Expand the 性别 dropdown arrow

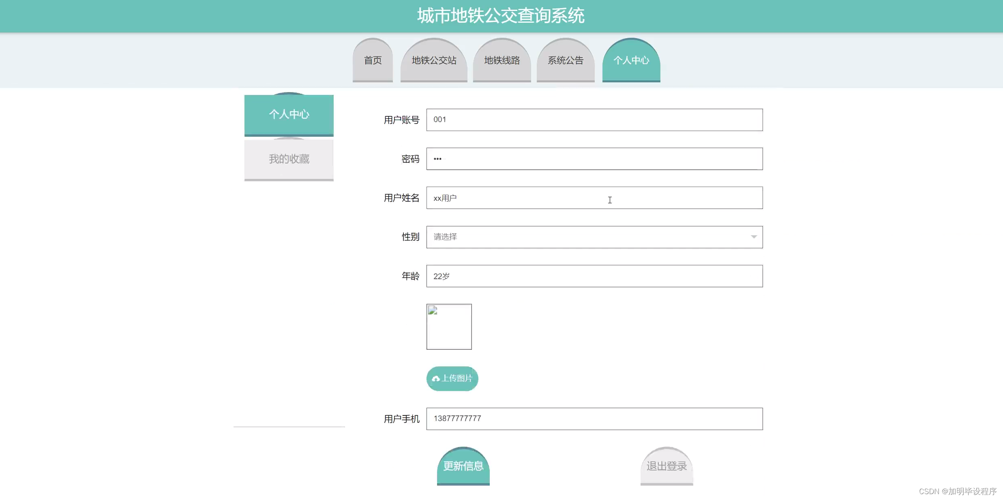(x=753, y=237)
